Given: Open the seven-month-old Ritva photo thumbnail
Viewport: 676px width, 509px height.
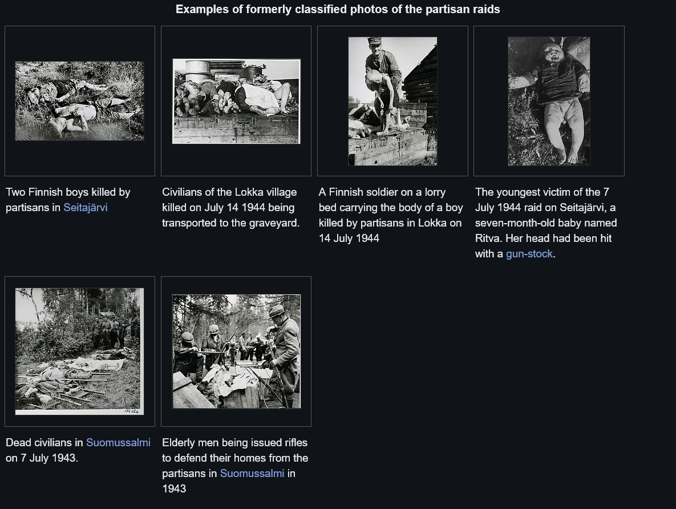Looking at the screenshot, I should (549, 101).
